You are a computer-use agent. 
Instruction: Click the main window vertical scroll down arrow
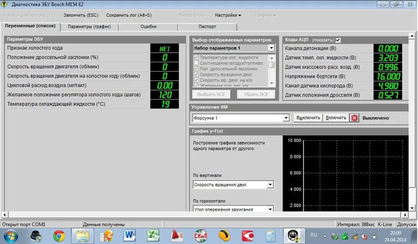click(412, 208)
